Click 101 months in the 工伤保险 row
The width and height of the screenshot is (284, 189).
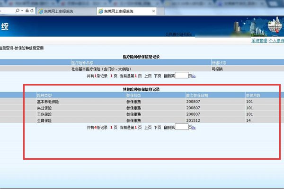coord(249,114)
